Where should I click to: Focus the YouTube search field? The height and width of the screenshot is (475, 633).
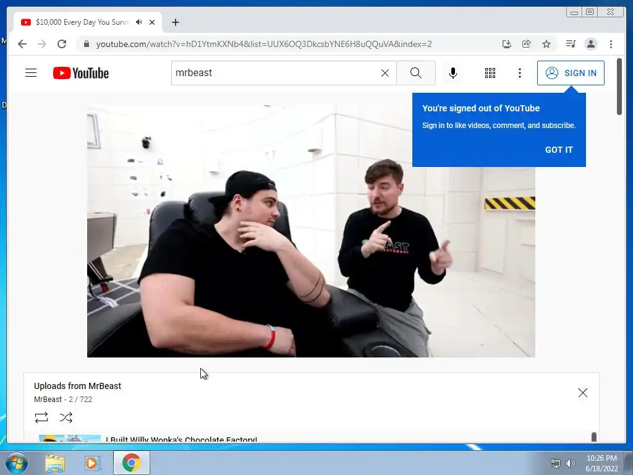tap(276, 73)
